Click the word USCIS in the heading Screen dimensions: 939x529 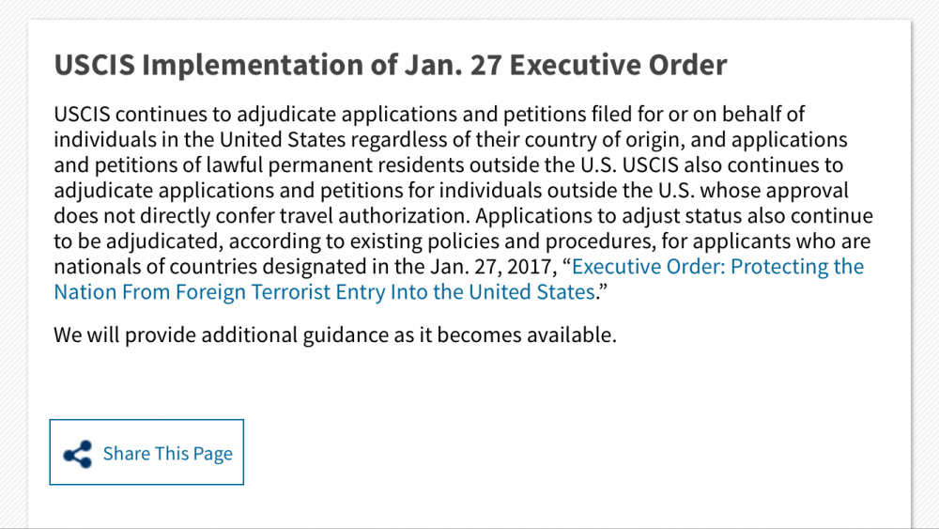[95, 66]
